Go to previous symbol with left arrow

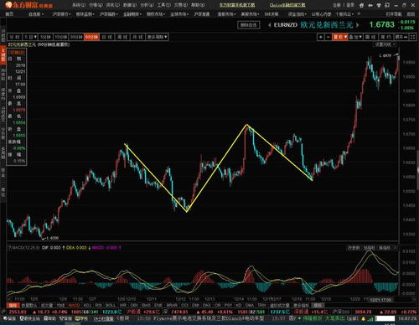pos(270,25)
